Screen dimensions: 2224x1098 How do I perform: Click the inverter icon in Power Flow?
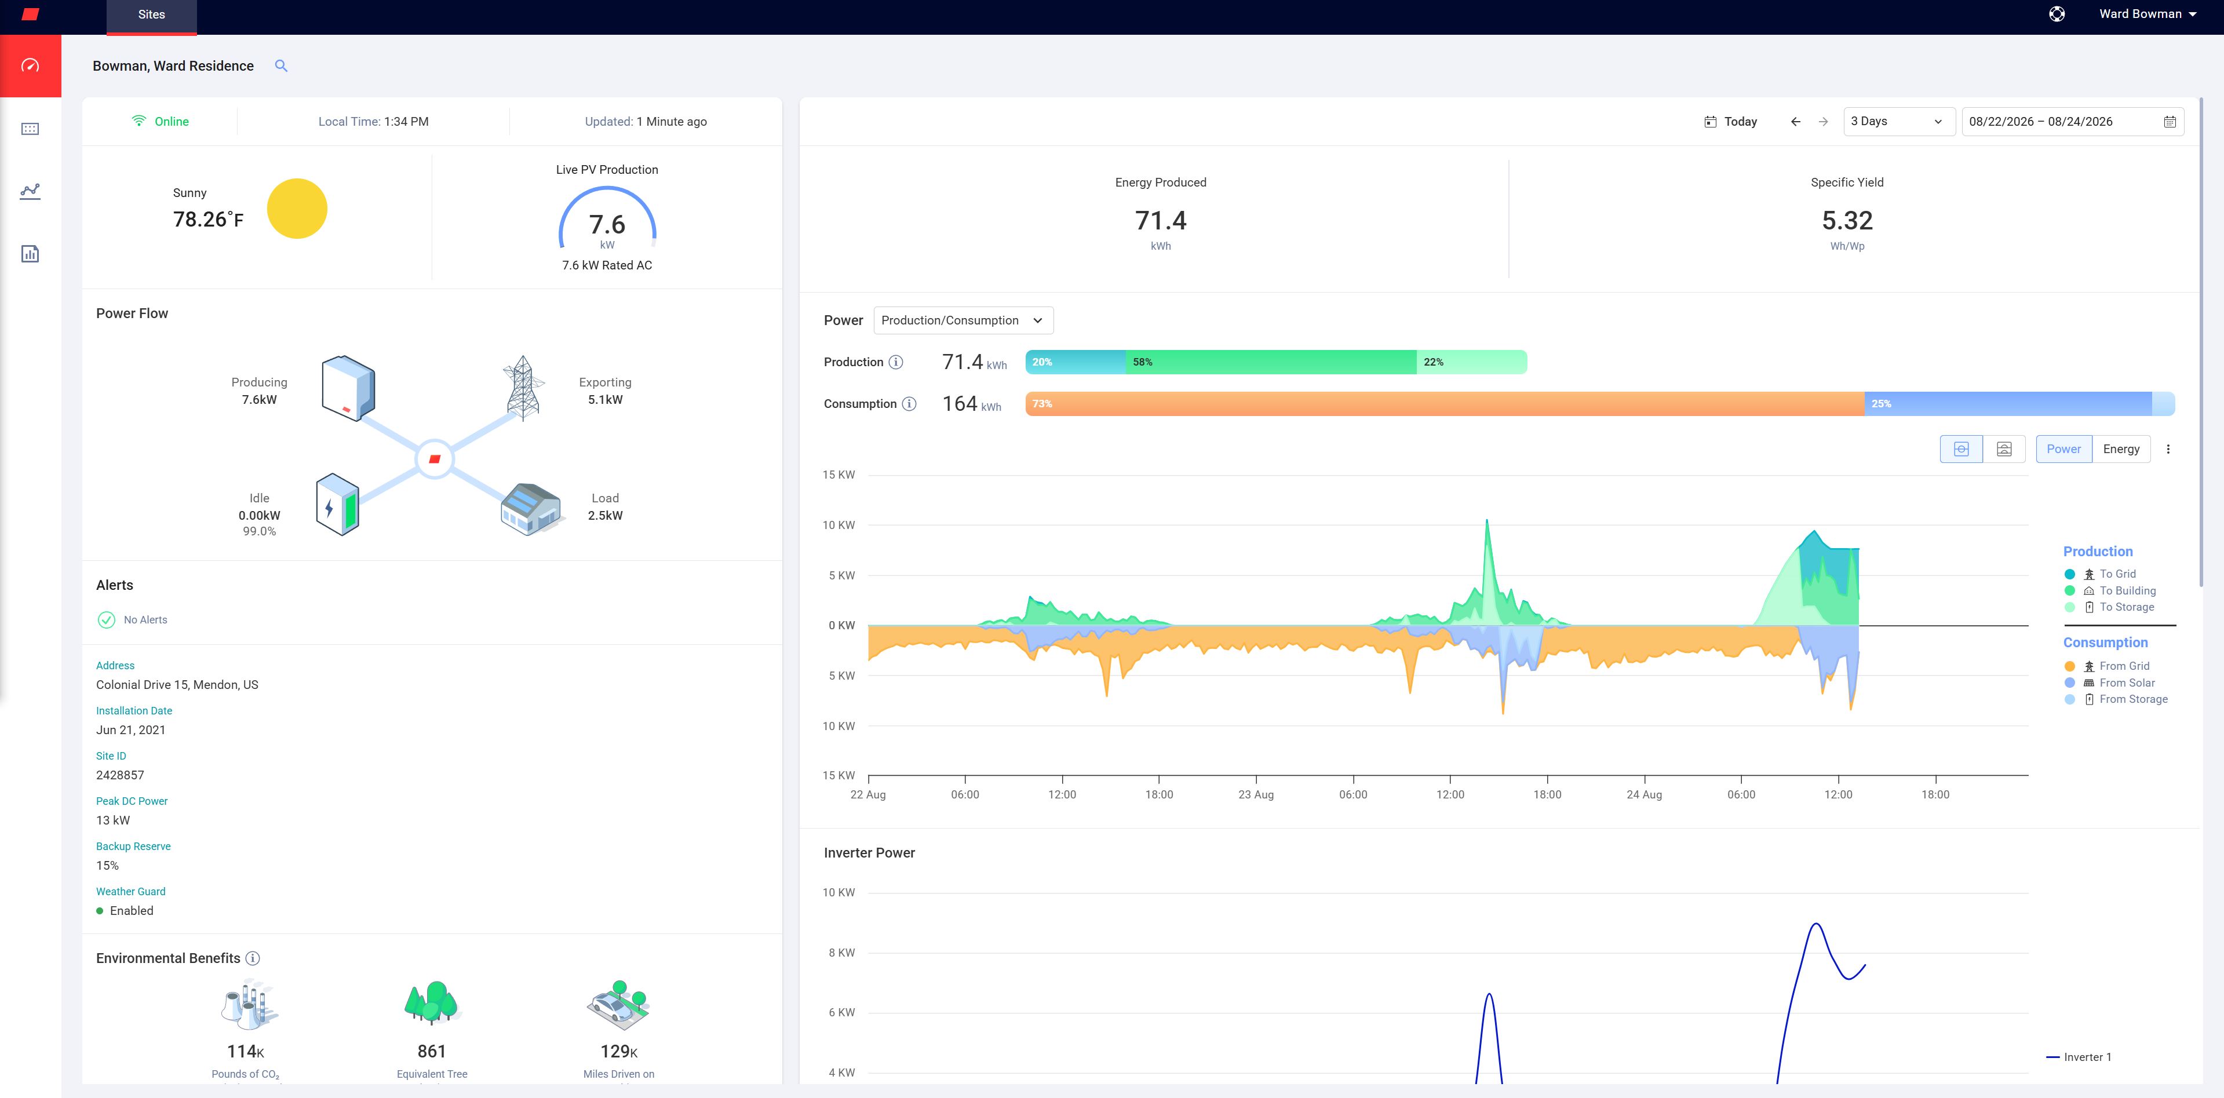(x=348, y=388)
